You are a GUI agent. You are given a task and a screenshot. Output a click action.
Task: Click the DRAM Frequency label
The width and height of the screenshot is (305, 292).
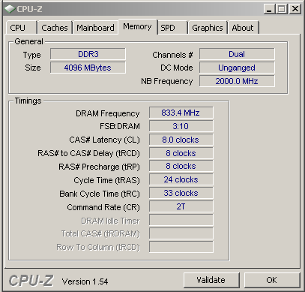[108, 113]
